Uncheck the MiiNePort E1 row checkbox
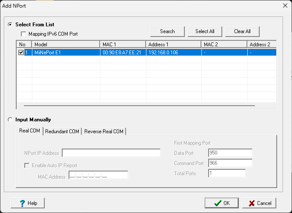The width and height of the screenshot is (292, 213). [x=21, y=53]
